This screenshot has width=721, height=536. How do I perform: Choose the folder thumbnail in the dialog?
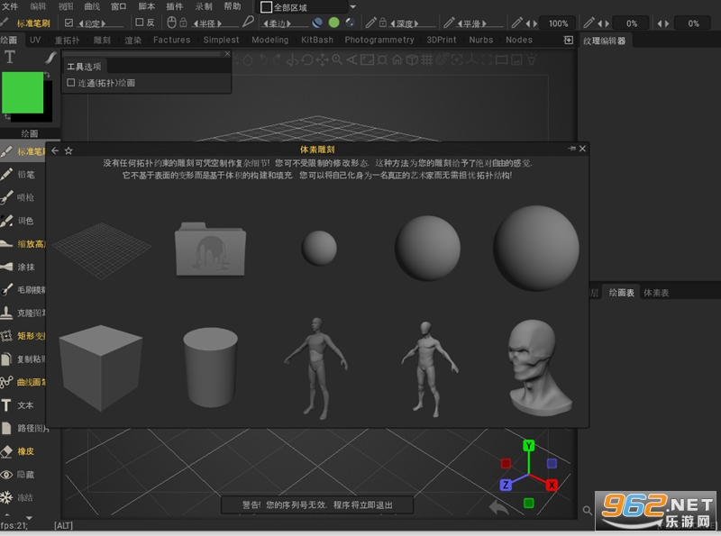point(210,250)
